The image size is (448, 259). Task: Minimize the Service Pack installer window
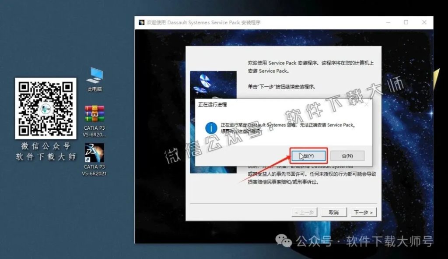[x=388, y=22]
